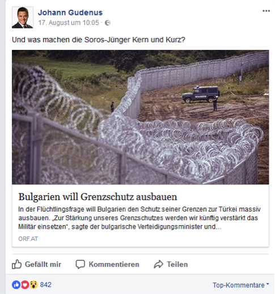Image resolution: width=275 pixels, height=294 pixels.
Task: Expand the Top-Kommentare sorting dropdown
Action: coord(241,285)
